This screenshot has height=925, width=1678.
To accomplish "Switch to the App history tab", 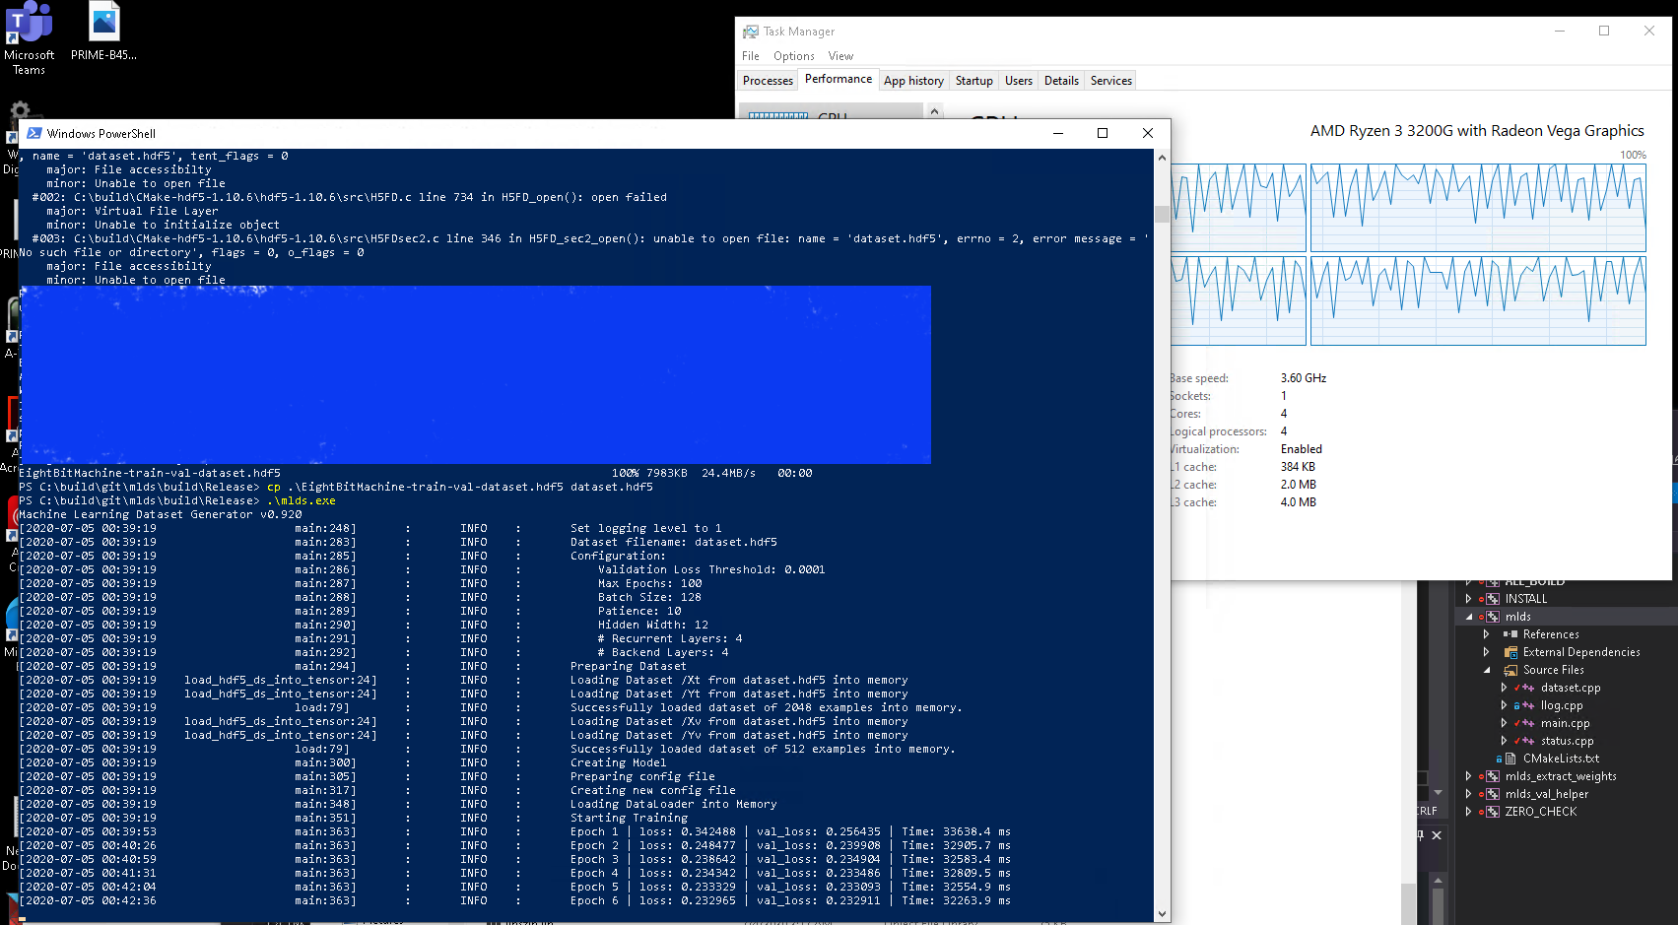I will click(x=913, y=81).
